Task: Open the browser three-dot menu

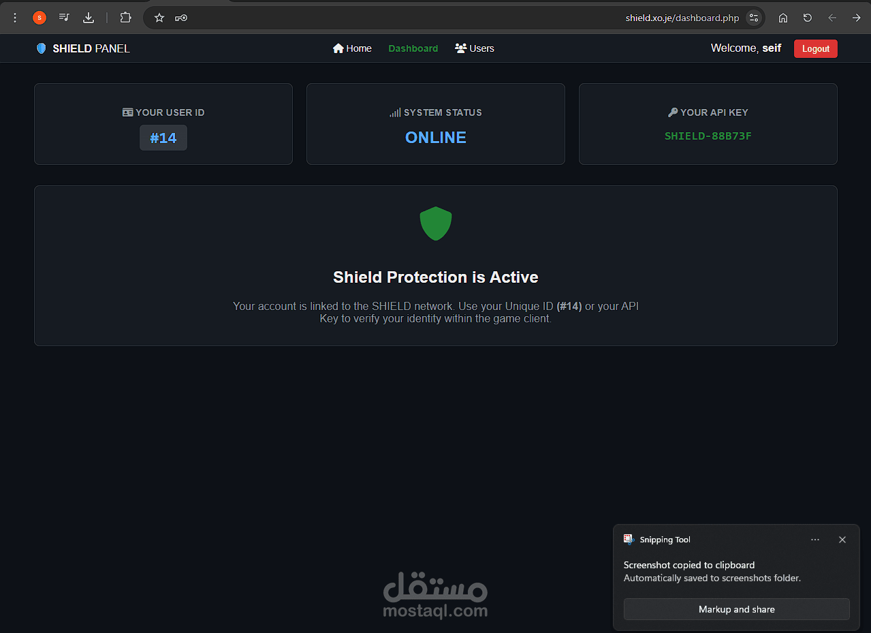Action: [15, 18]
